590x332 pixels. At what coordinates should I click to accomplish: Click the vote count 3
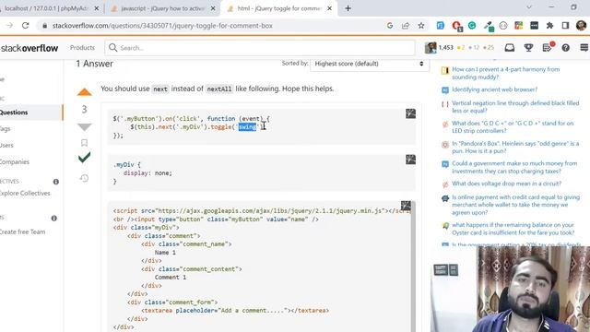[x=84, y=110]
